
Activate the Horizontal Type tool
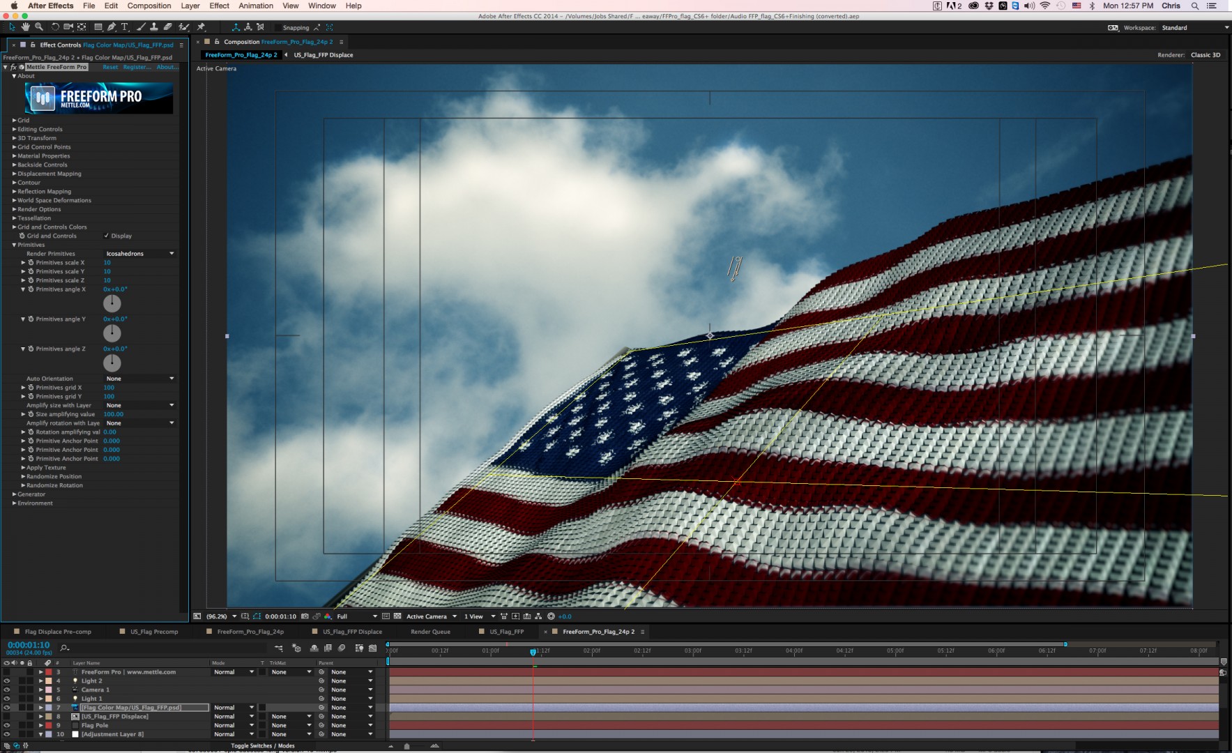125,27
